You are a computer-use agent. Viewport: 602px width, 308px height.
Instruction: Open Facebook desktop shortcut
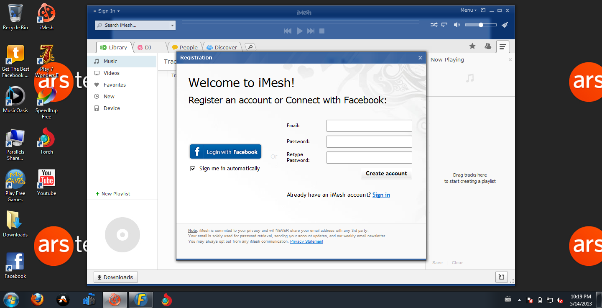[x=15, y=265]
